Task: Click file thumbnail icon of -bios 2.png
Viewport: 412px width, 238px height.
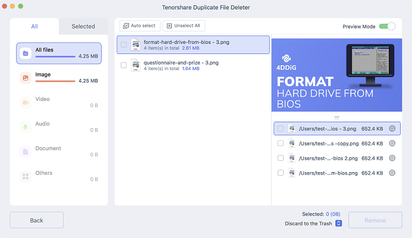Action: click(x=291, y=158)
